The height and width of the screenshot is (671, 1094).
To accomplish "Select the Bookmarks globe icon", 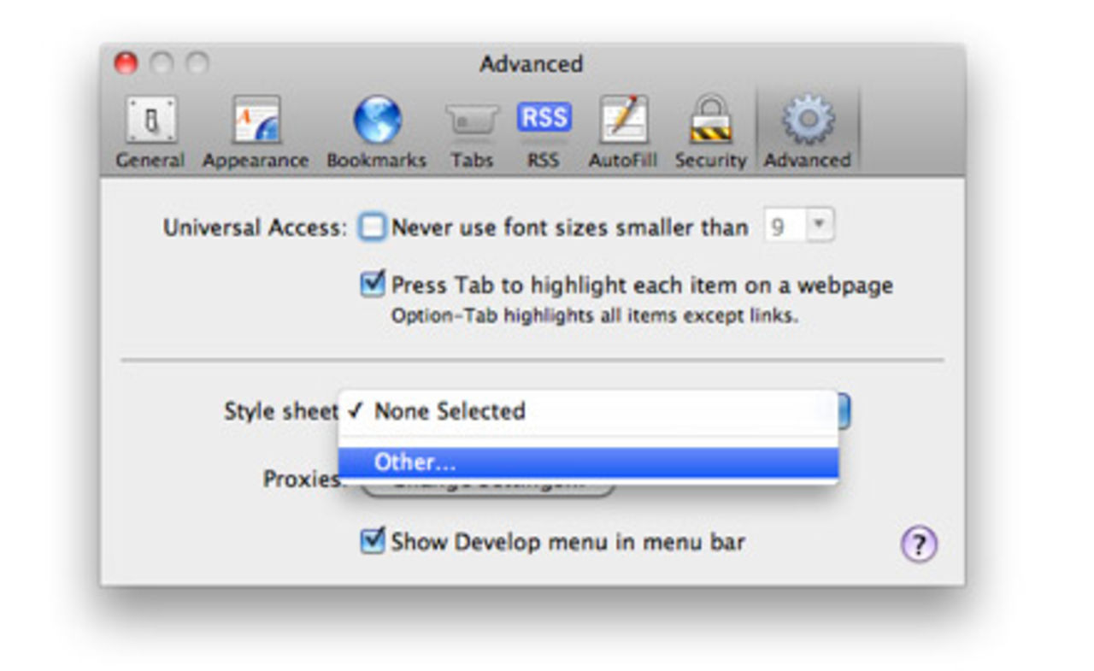I will [x=376, y=131].
